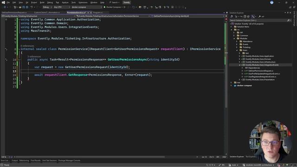
Task: Expand the Attendance folder in Solution Explorer
Action: (x=237, y=41)
